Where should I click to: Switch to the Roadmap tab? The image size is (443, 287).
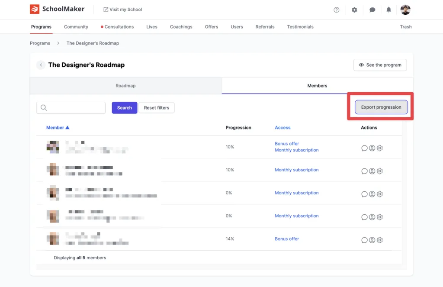coord(126,86)
